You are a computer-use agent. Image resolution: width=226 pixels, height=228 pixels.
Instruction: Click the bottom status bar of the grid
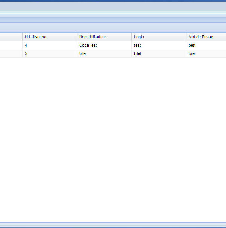coord(113,225)
